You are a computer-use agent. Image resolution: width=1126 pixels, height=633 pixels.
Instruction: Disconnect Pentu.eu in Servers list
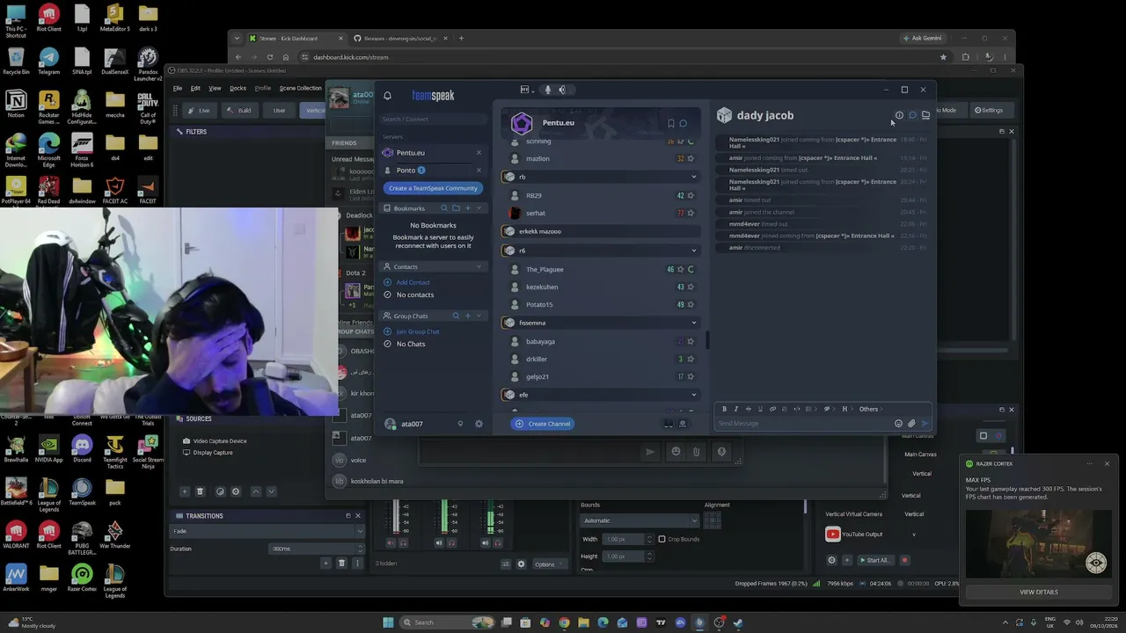pyautogui.click(x=479, y=153)
